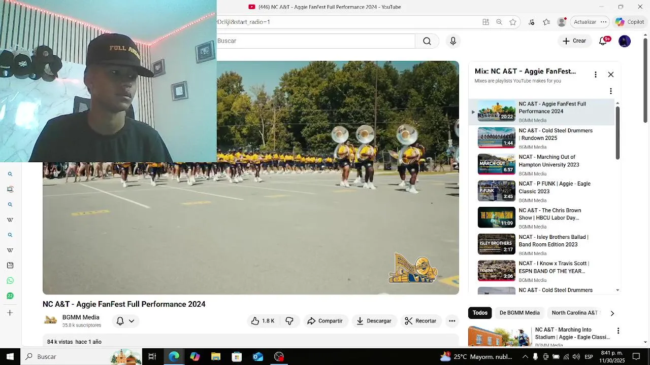The width and height of the screenshot is (650, 365).
Task: Toggle the channel subscription bell
Action: point(120,321)
